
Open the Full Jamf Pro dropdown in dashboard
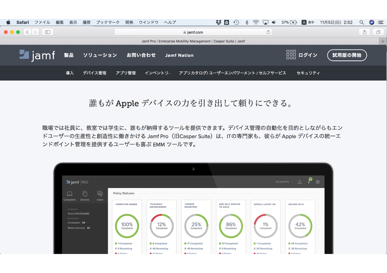pyautogui.click(x=284, y=182)
